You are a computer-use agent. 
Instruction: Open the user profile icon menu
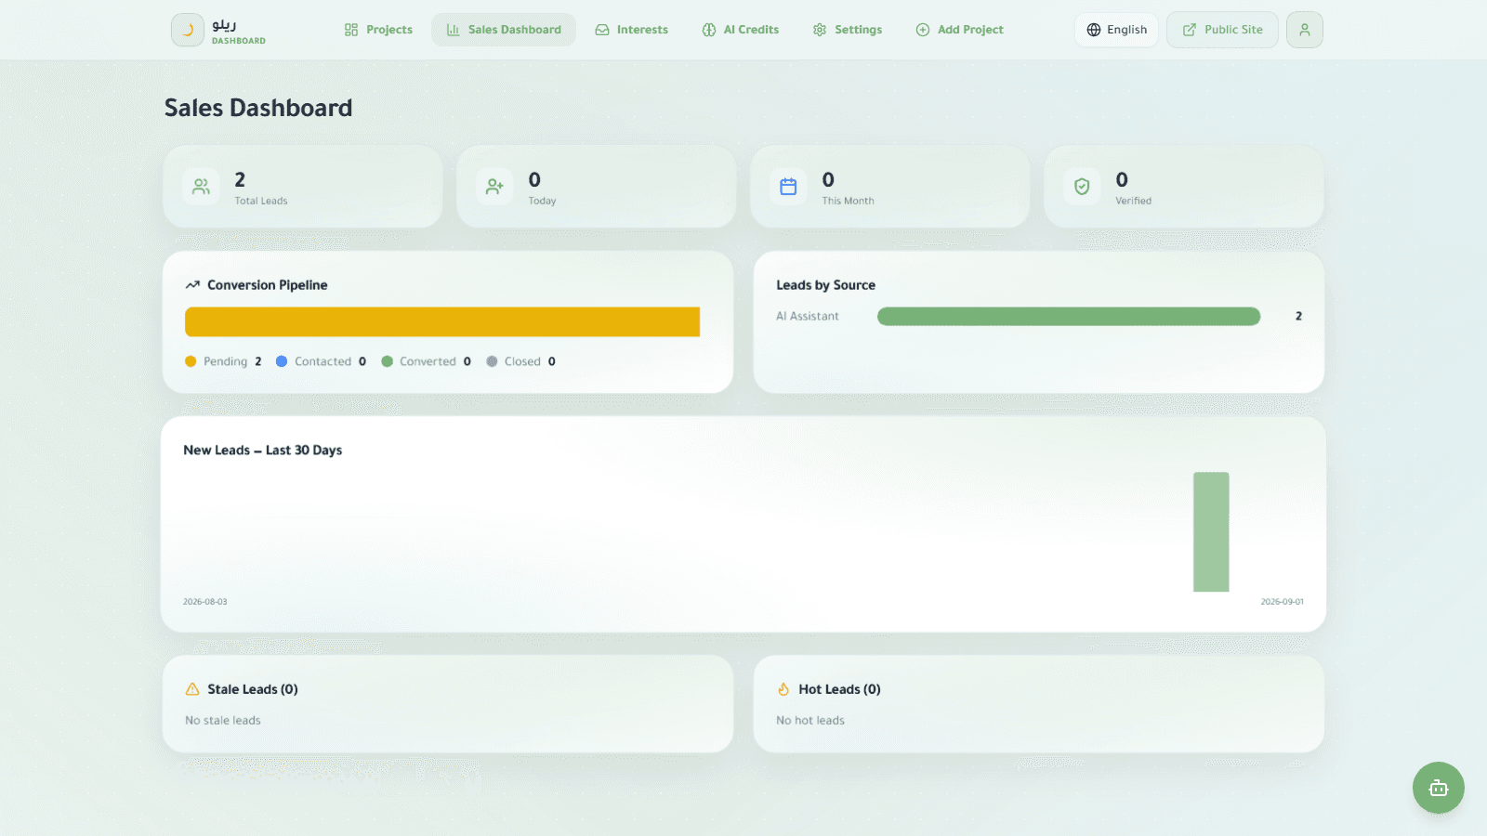[1305, 30]
